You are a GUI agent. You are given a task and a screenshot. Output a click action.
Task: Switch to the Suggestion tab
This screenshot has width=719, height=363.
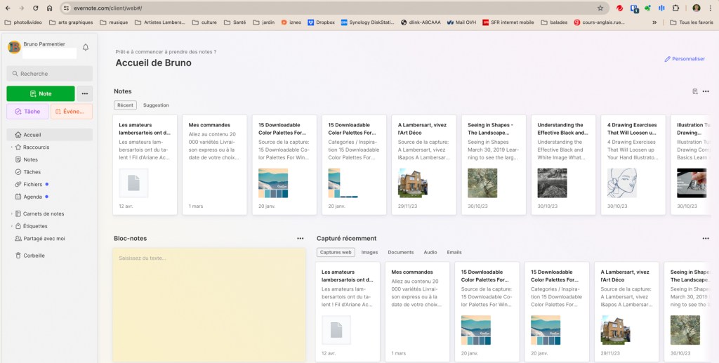pyautogui.click(x=156, y=105)
